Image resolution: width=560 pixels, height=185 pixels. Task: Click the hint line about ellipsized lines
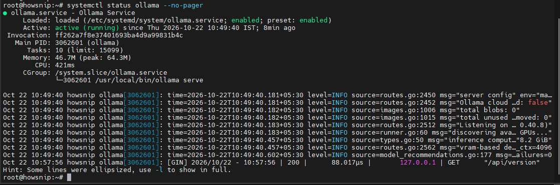tap(117, 170)
